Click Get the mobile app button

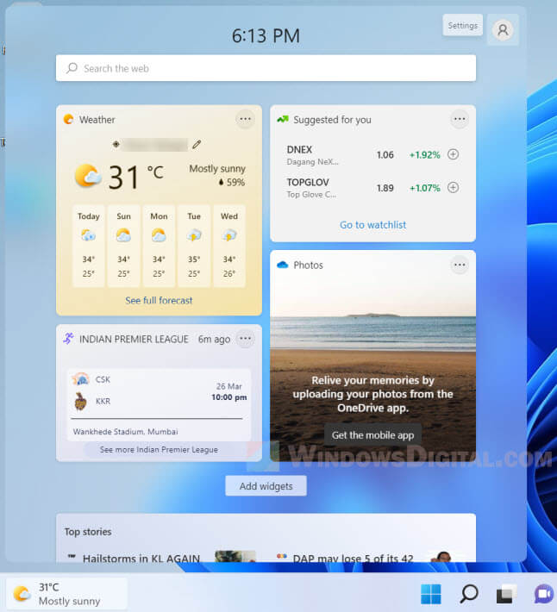372,435
